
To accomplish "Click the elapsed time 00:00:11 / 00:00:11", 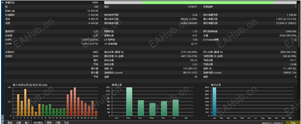I will coord(273,123).
